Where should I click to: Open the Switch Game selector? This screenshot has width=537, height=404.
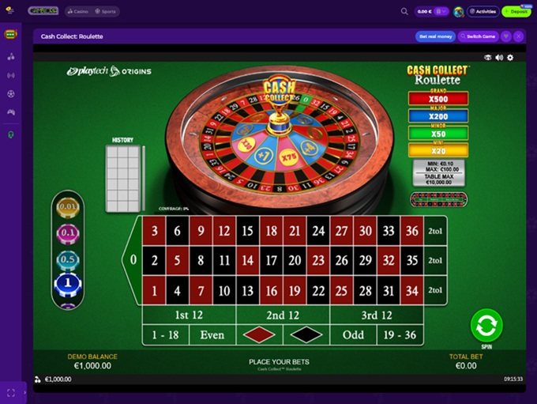click(x=478, y=36)
